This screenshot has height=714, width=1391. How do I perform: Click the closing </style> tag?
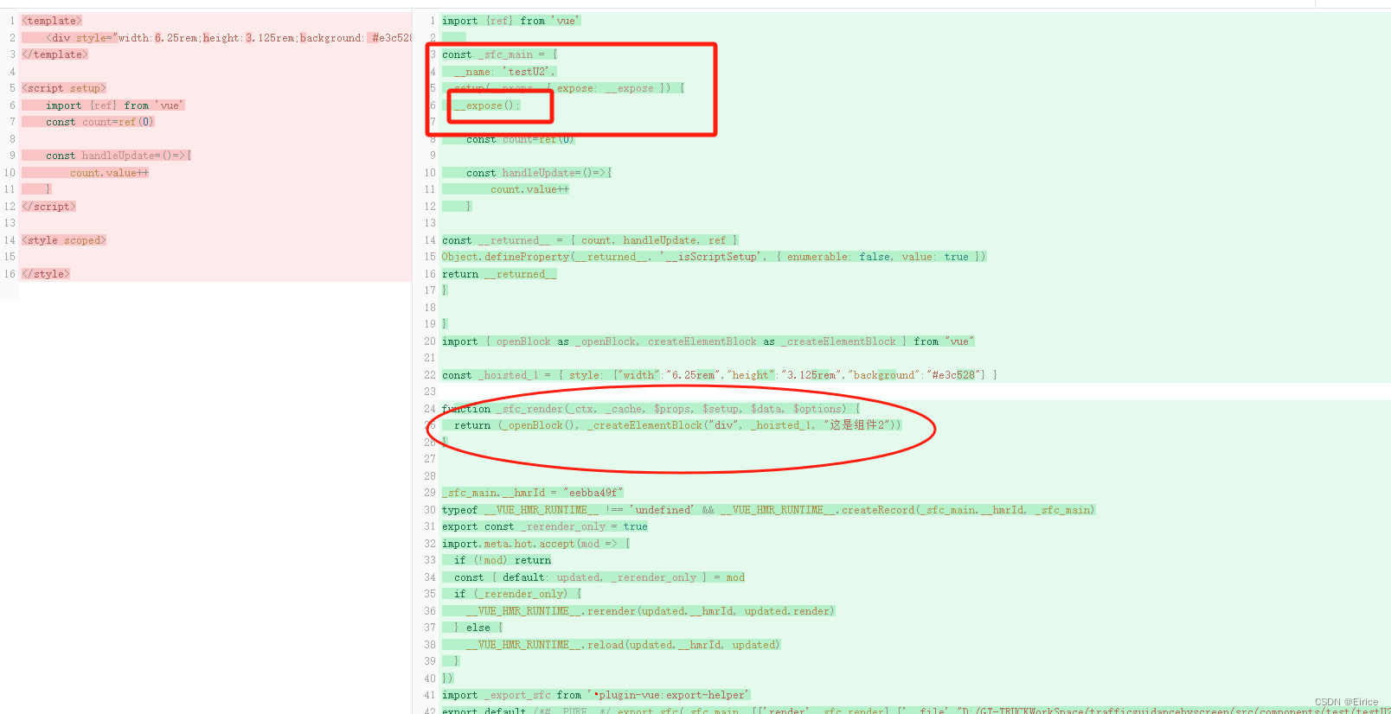tap(46, 274)
